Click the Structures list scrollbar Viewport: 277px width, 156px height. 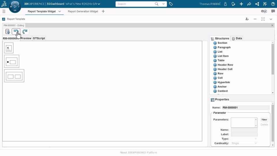273,59
